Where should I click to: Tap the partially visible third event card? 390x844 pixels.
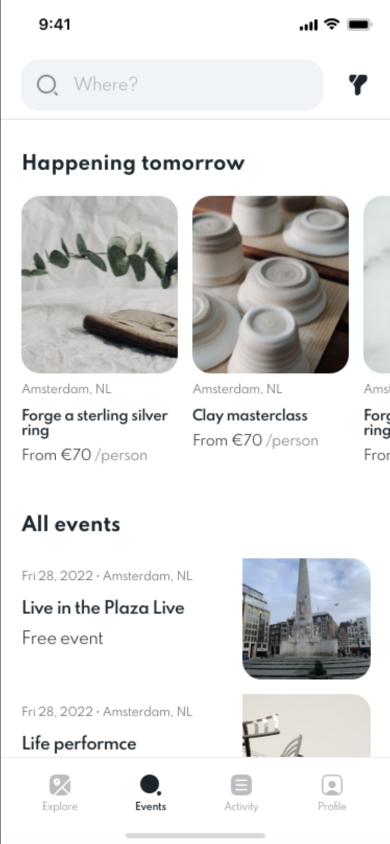(x=376, y=284)
